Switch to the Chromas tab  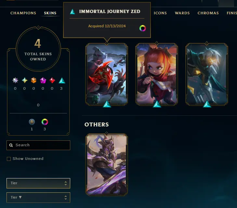208,13
